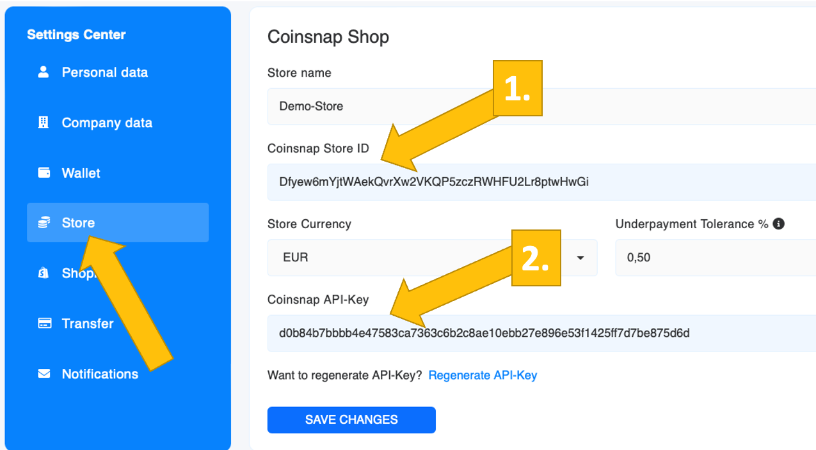The height and width of the screenshot is (450, 816).
Task: Click the info icon beside Underpayment Tolerance
Action: pos(779,224)
